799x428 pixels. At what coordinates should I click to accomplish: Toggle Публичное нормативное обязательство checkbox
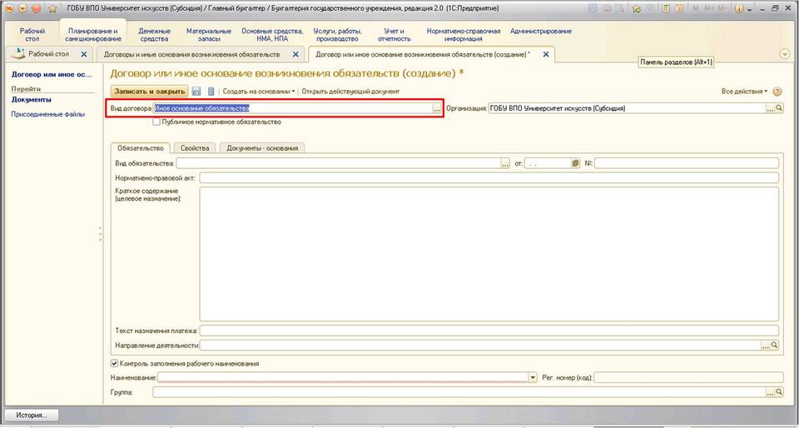156,122
